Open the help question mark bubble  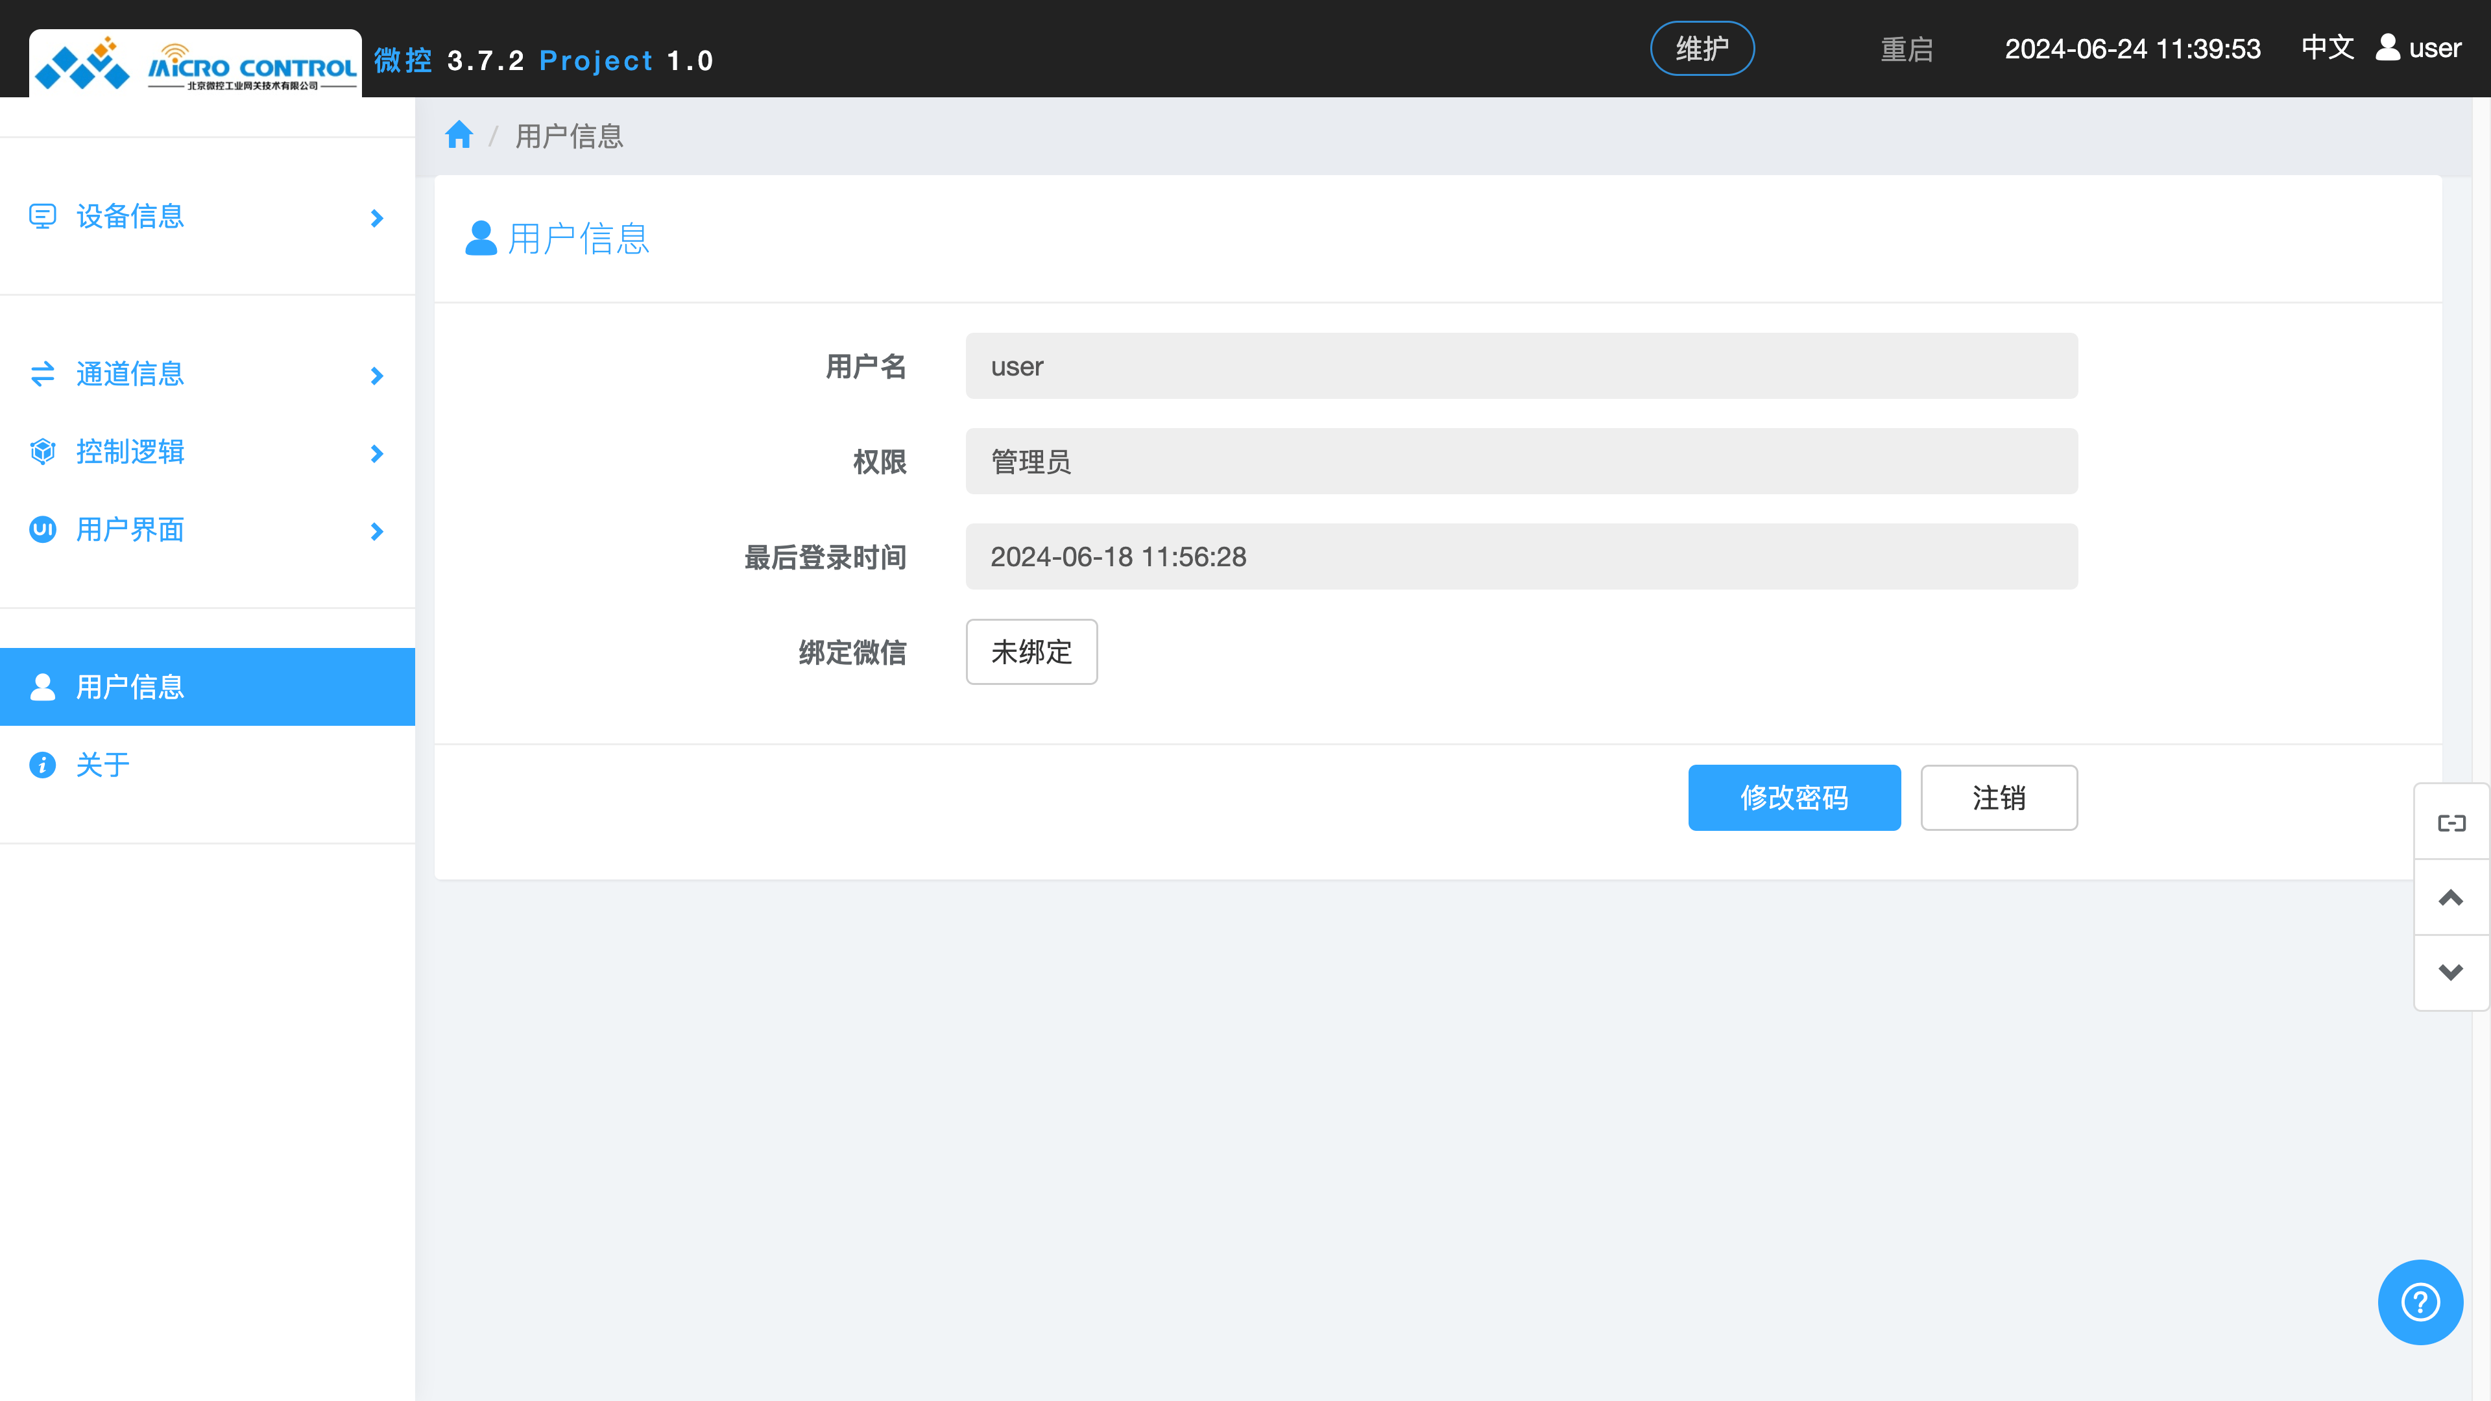pyautogui.click(x=2420, y=1301)
